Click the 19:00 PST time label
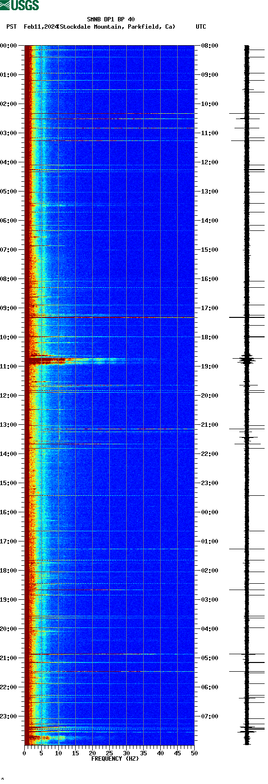 coord(9,600)
